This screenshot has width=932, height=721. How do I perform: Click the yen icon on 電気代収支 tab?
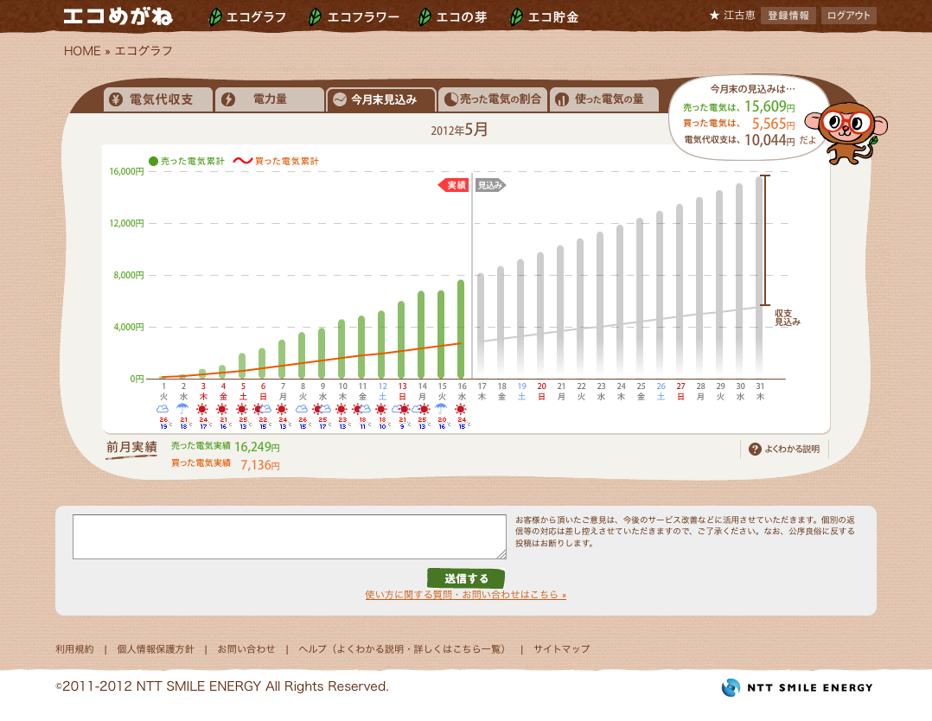point(116,100)
